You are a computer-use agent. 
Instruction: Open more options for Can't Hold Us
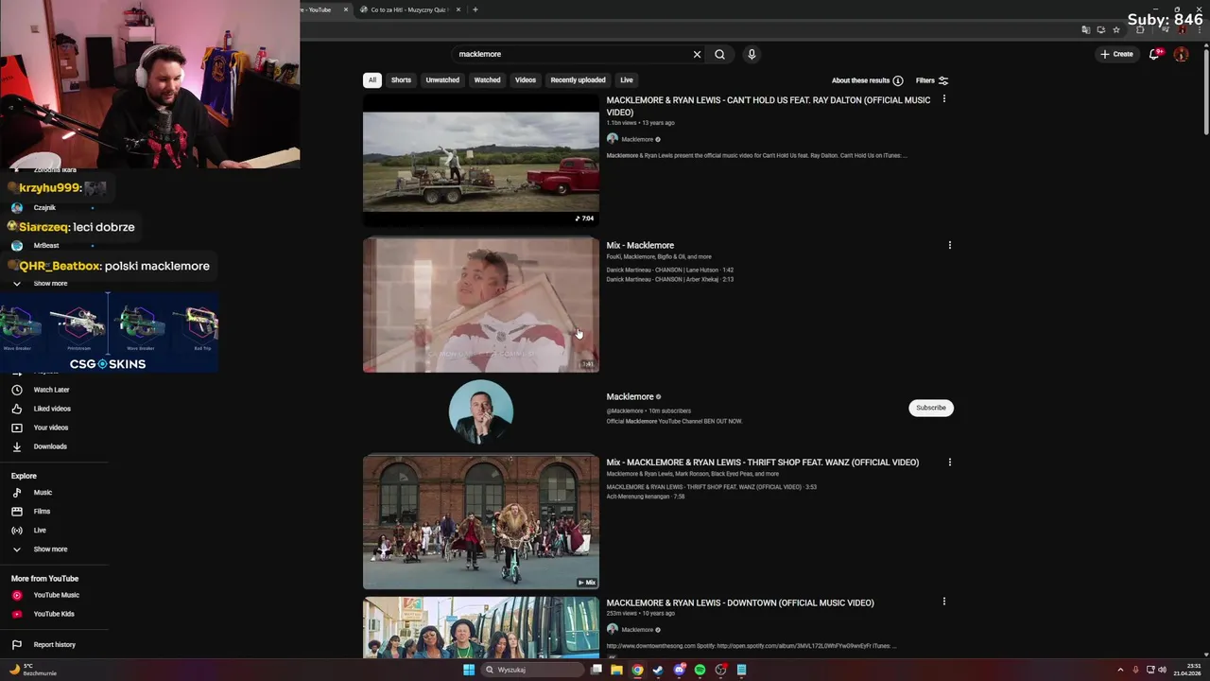point(943,99)
